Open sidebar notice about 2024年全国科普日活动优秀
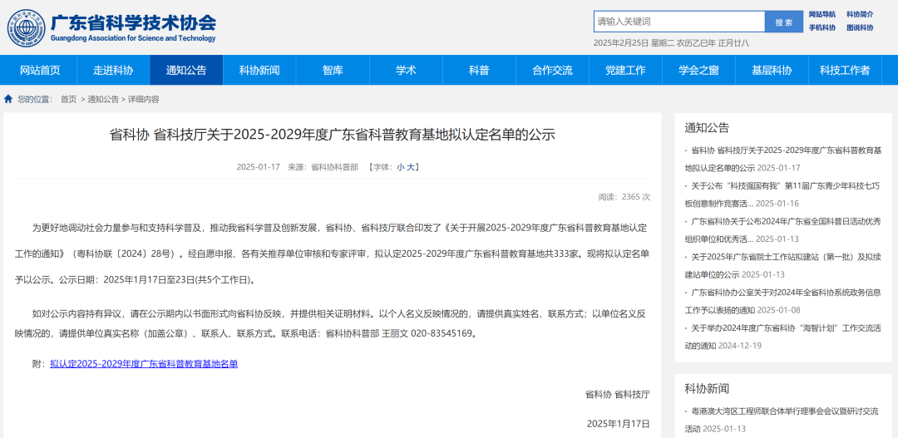Viewport: 898px width, 438px height. [783, 230]
